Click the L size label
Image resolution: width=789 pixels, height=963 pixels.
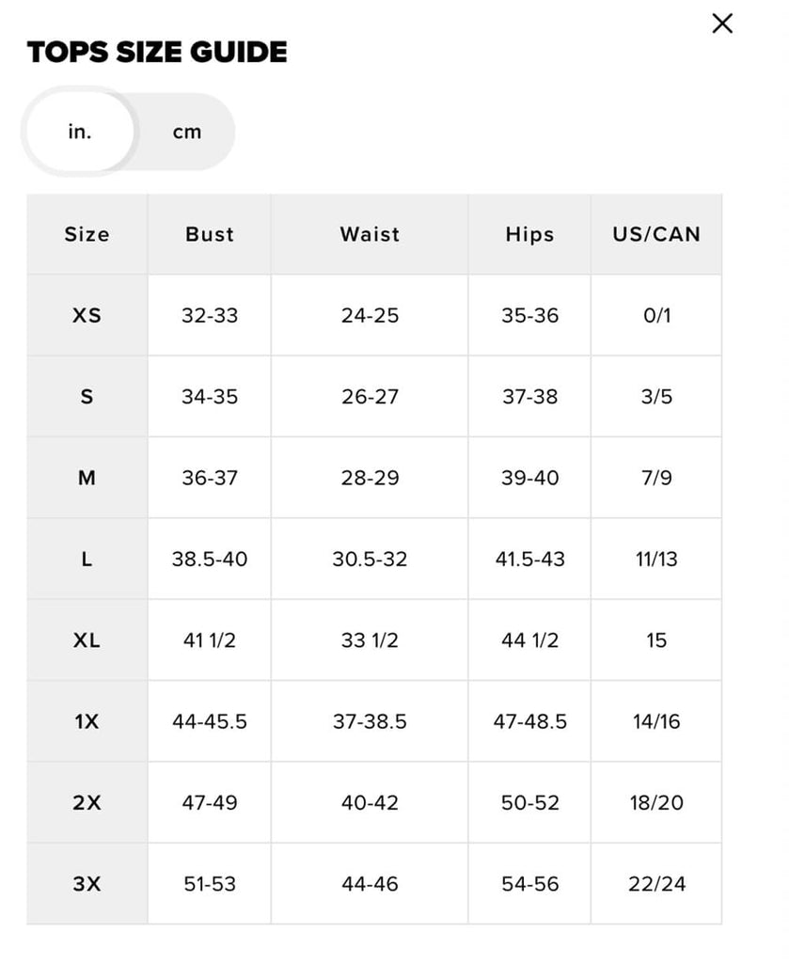pos(87,559)
